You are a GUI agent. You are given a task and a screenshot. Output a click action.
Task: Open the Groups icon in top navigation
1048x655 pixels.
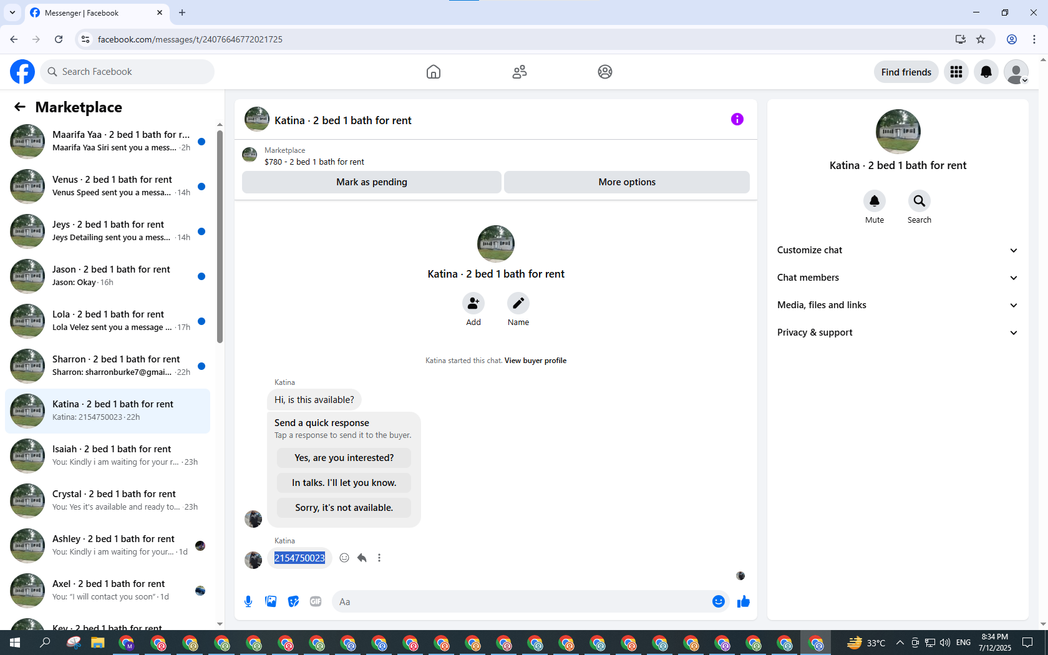605,72
